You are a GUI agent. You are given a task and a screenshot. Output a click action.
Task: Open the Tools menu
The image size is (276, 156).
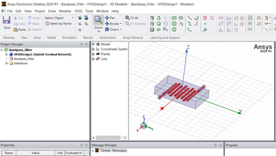coord(89,11)
